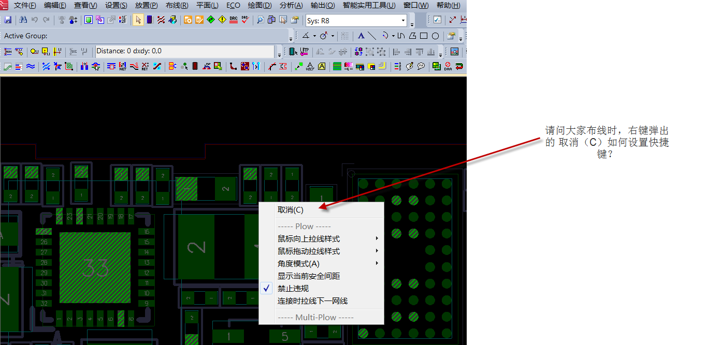The height and width of the screenshot is (345, 706).
Task: Click the blue wavy lines icon
Action: tap(31, 66)
